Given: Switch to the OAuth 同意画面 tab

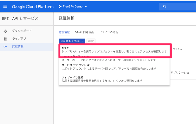Looking at the screenshot, I should point(84,32).
